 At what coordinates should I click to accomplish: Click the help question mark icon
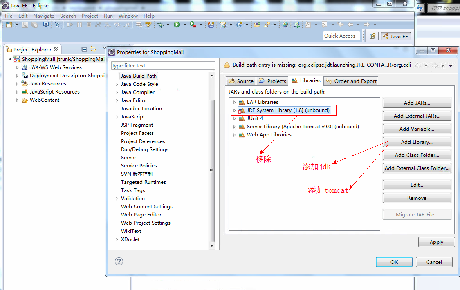[119, 261]
